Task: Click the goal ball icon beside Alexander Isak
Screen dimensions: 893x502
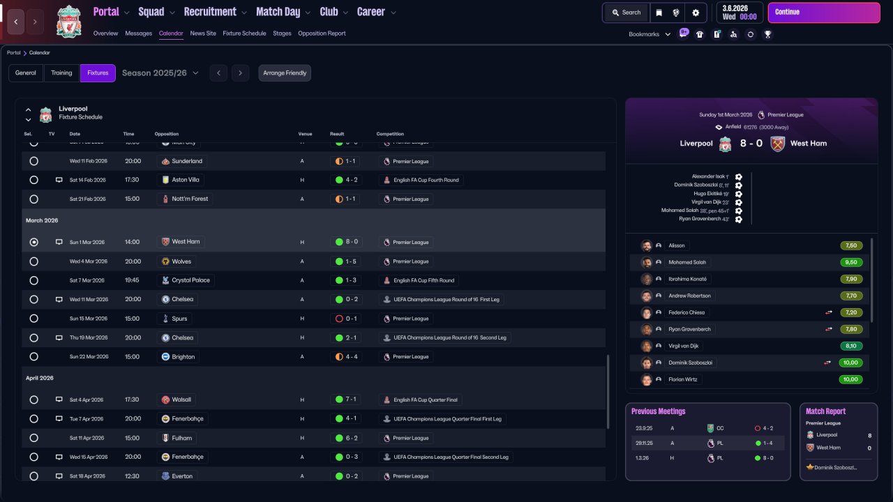Action: (x=739, y=177)
